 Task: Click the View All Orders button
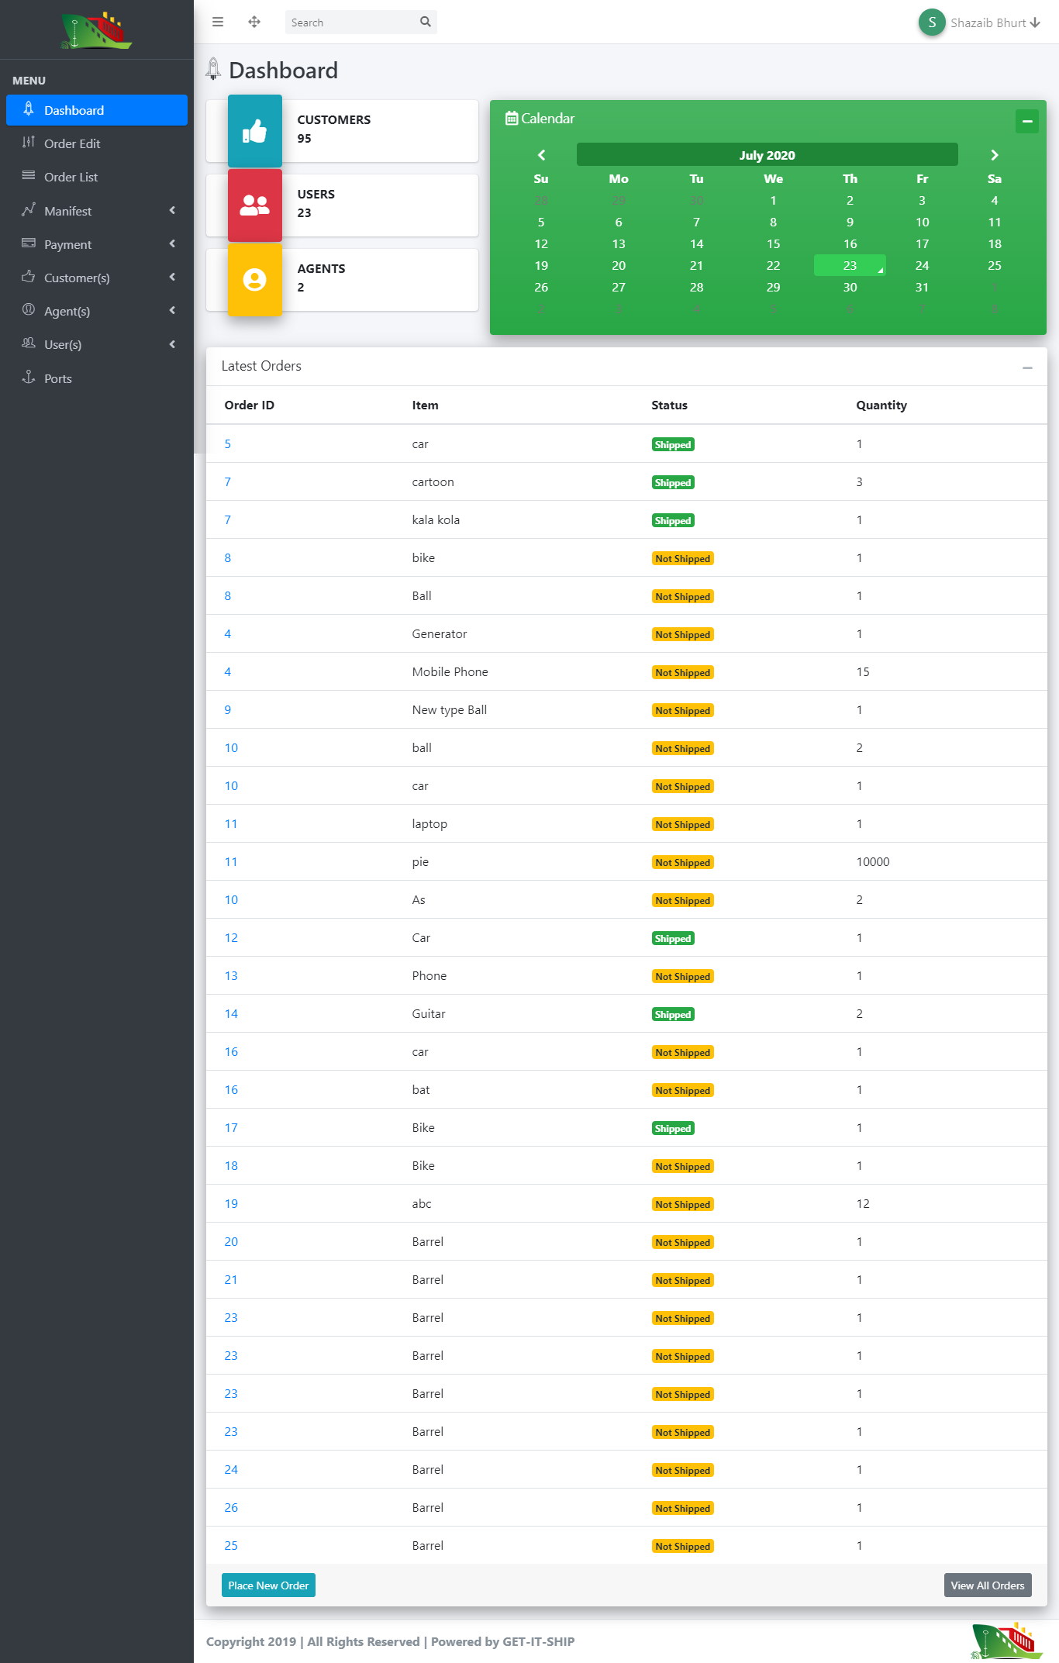pos(988,1585)
